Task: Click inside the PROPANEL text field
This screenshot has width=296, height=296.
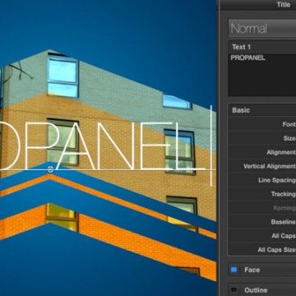Action: [x=262, y=75]
